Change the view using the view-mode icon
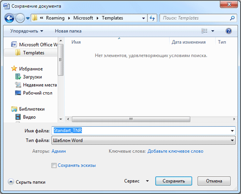 click(x=204, y=31)
